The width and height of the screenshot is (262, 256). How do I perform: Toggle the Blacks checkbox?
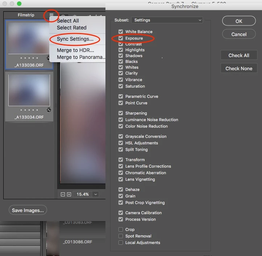121,61
